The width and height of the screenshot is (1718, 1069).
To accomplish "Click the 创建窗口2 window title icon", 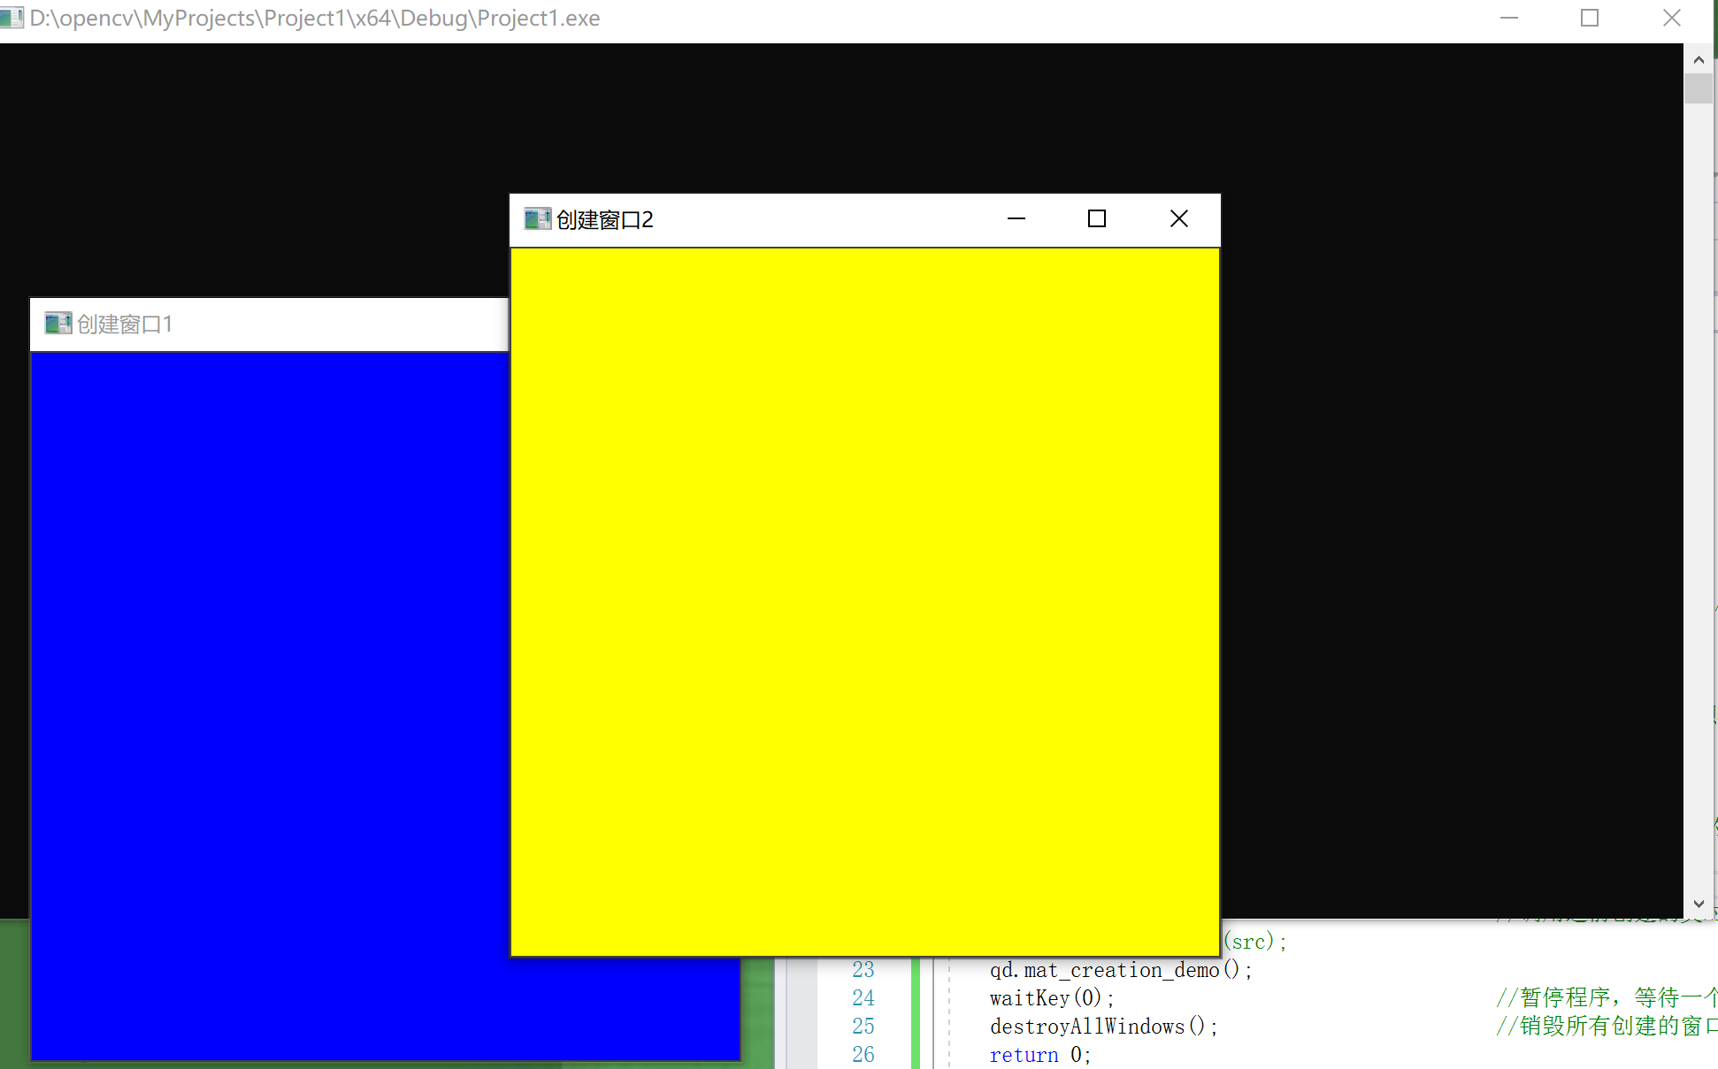I will click(x=537, y=219).
